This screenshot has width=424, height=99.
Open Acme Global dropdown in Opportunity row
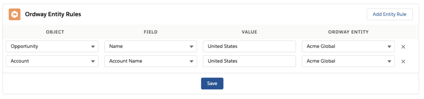tap(348, 47)
